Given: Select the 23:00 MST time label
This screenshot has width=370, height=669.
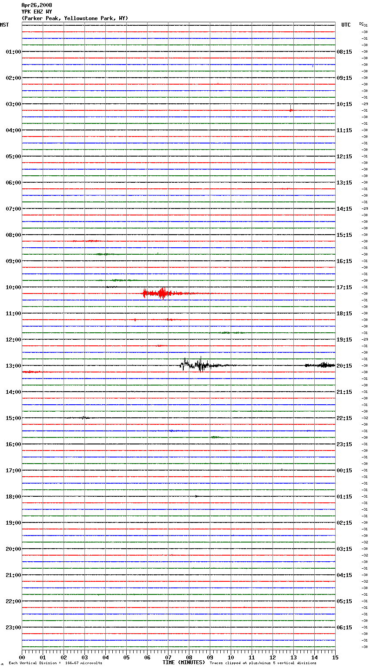Looking at the screenshot, I should pyautogui.click(x=13, y=628).
